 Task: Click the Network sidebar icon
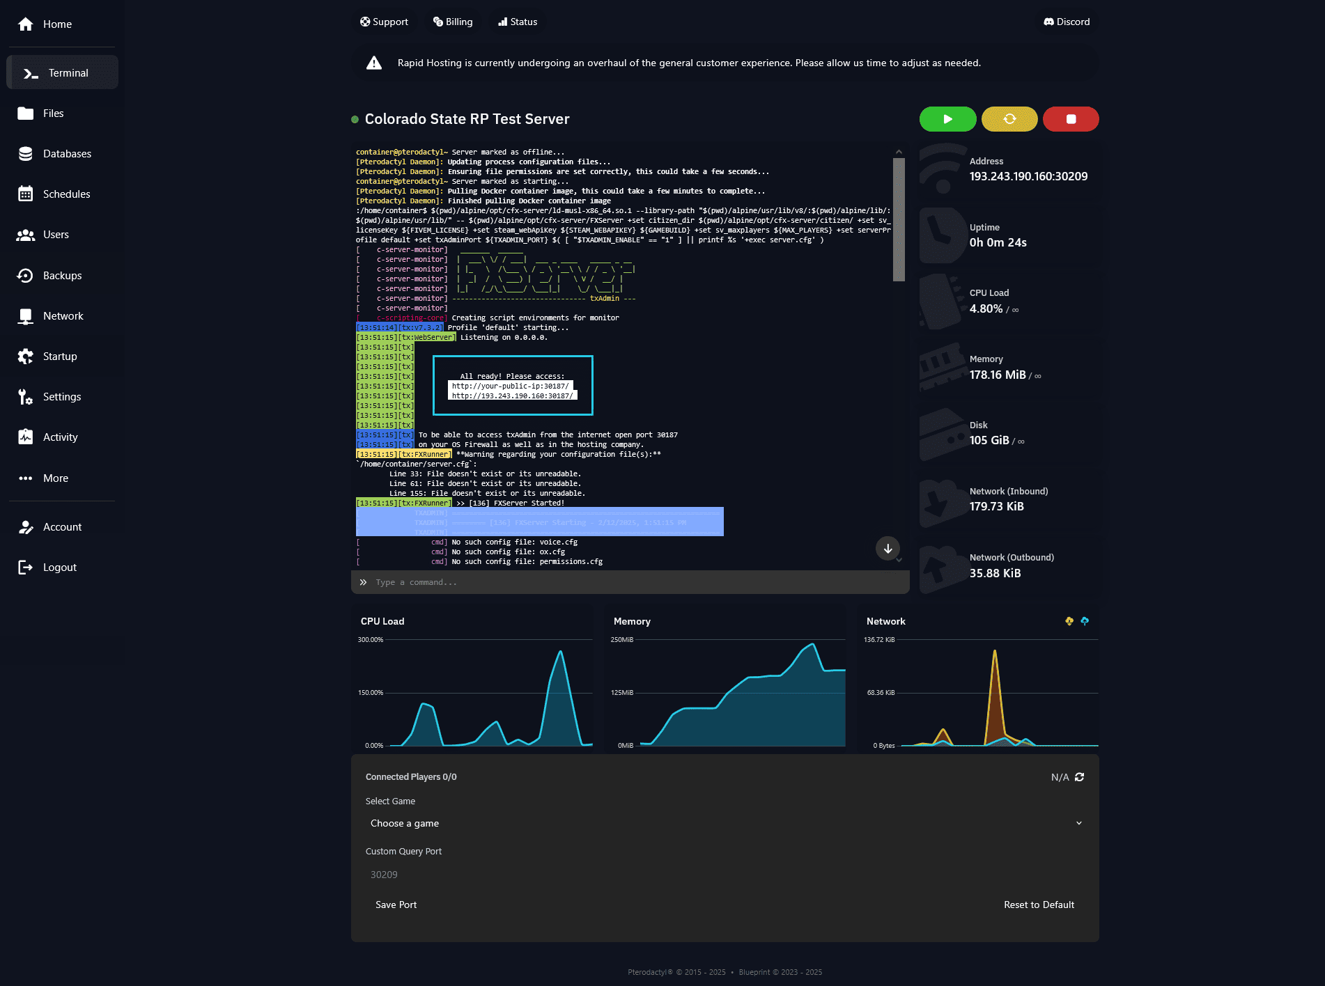[x=26, y=316]
